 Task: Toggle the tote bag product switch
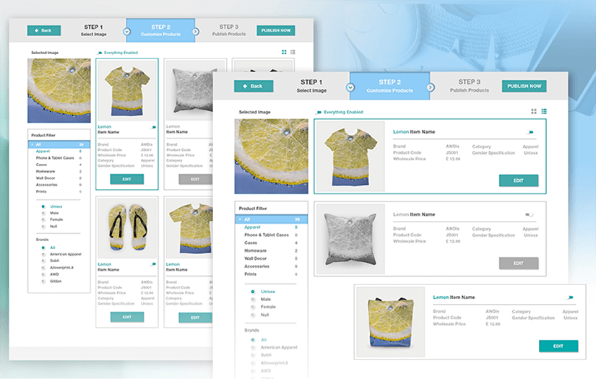[x=570, y=297]
